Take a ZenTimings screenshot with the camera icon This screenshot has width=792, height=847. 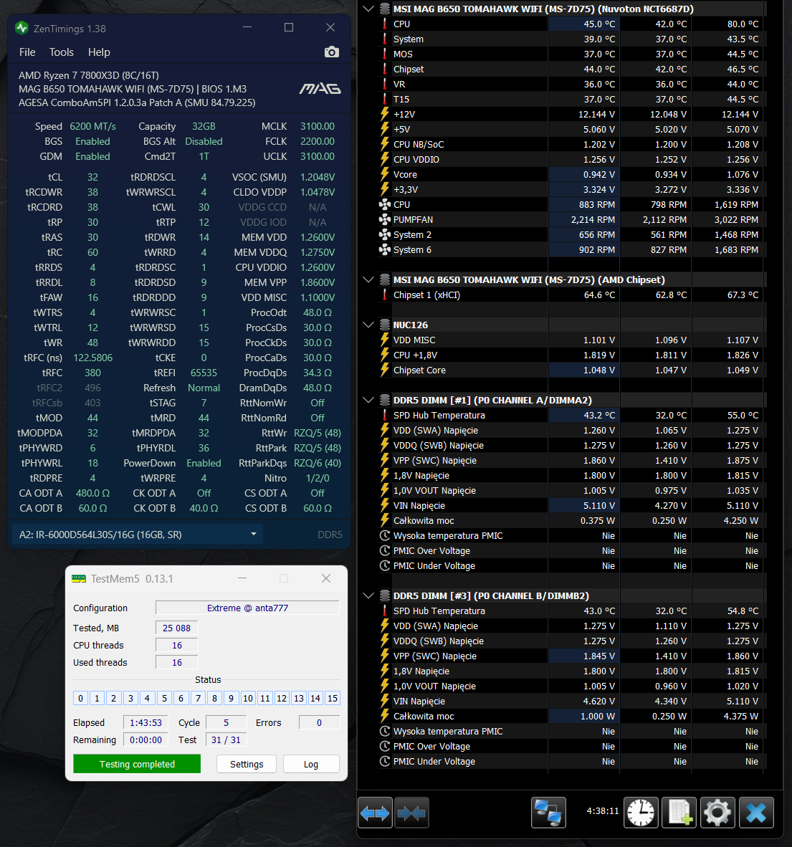tap(332, 52)
